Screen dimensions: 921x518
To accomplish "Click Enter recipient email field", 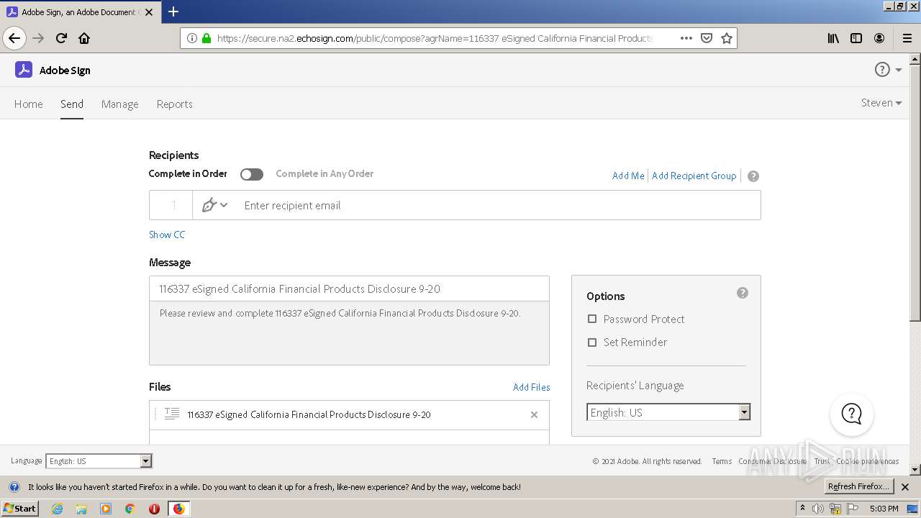I will tap(498, 205).
